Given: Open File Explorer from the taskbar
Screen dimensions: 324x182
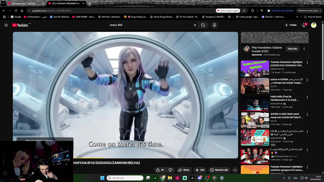Looking at the screenshot, I should coord(170,178).
